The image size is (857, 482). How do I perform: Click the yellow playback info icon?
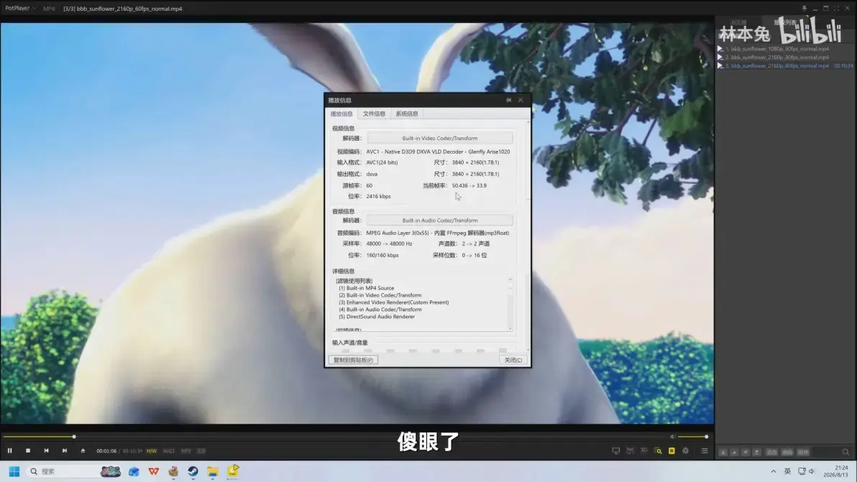[672, 451]
